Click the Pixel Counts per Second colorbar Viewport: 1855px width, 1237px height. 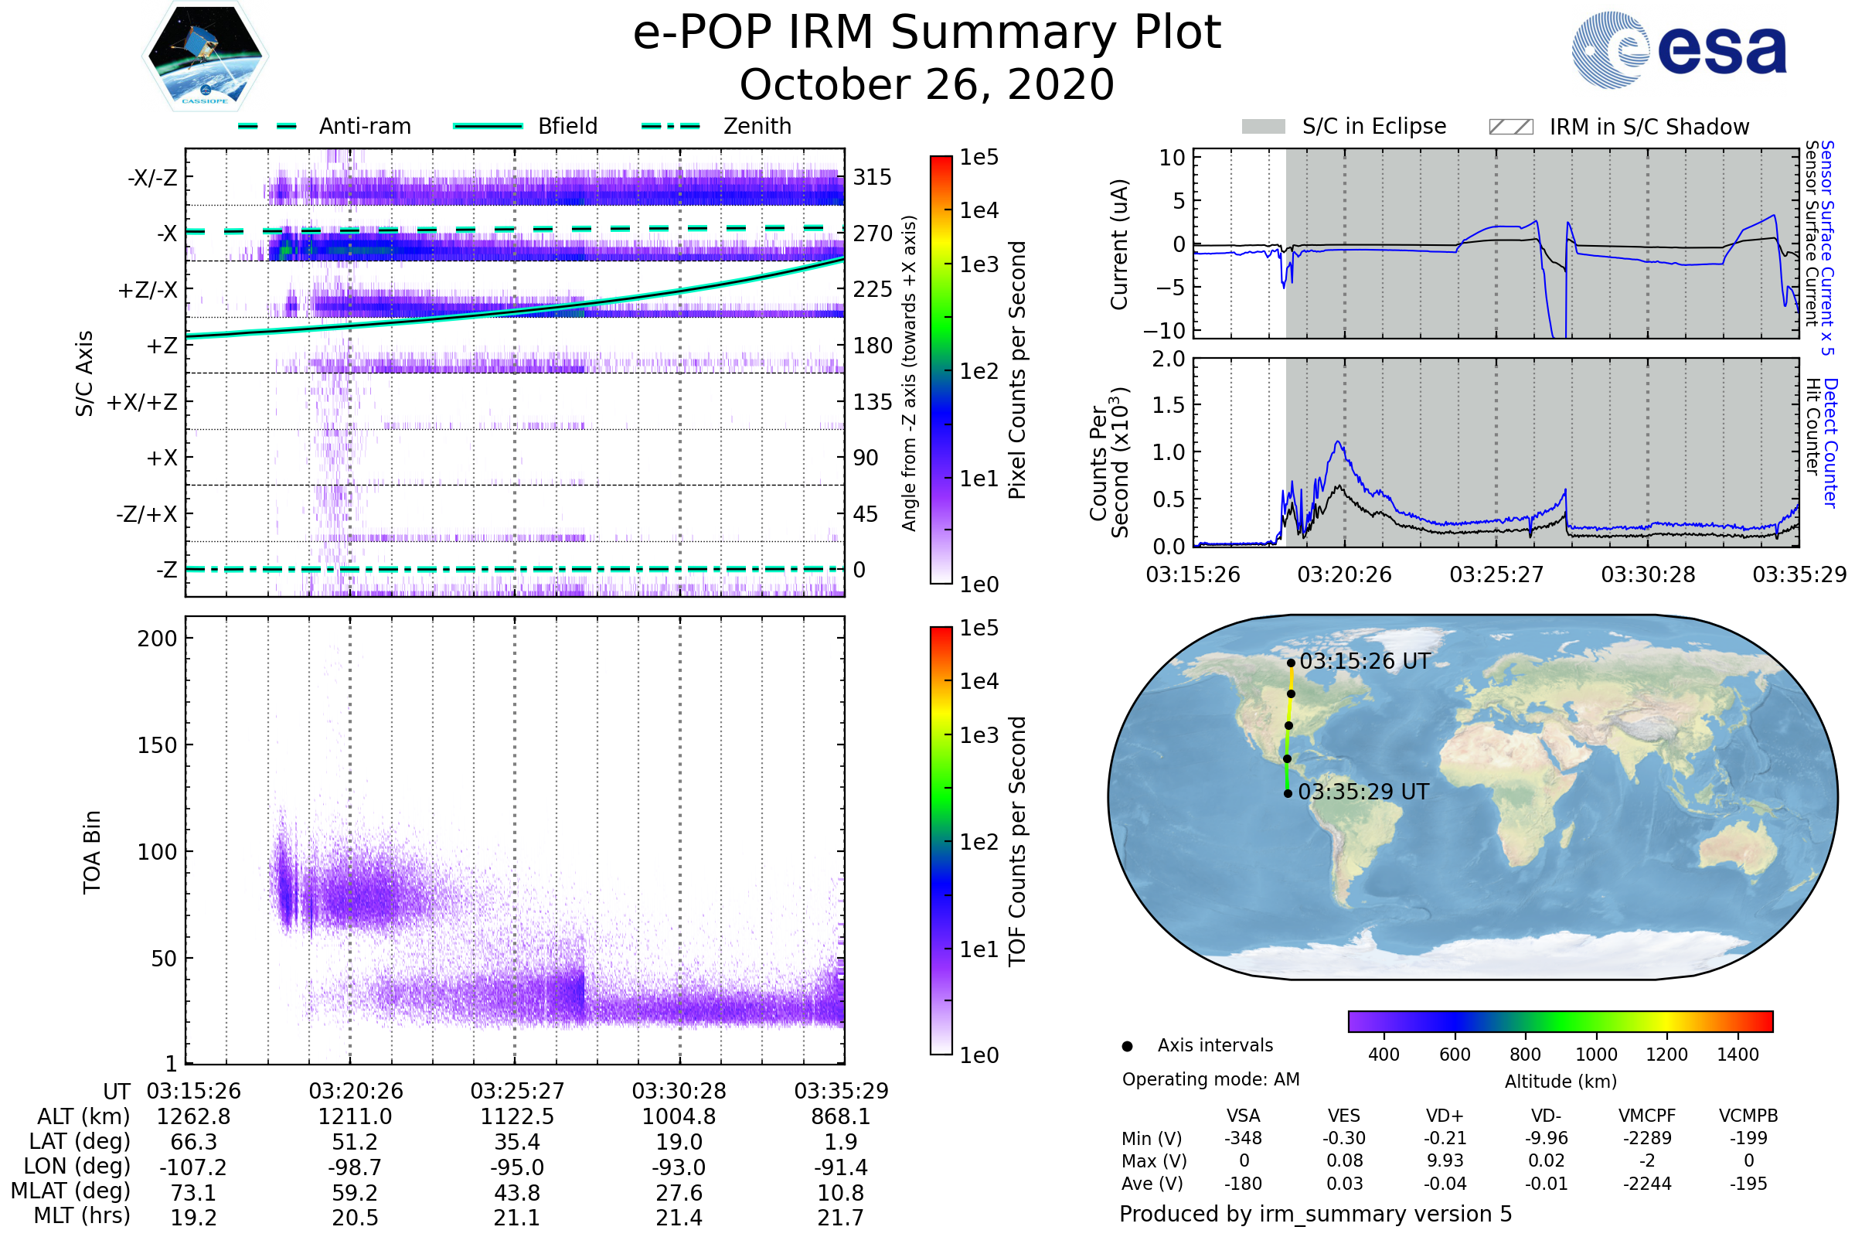(941, 370)
